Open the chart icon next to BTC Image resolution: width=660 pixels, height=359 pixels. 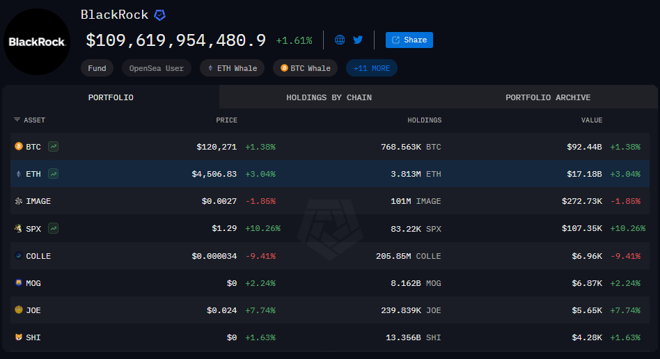click(x=53, y=147)
